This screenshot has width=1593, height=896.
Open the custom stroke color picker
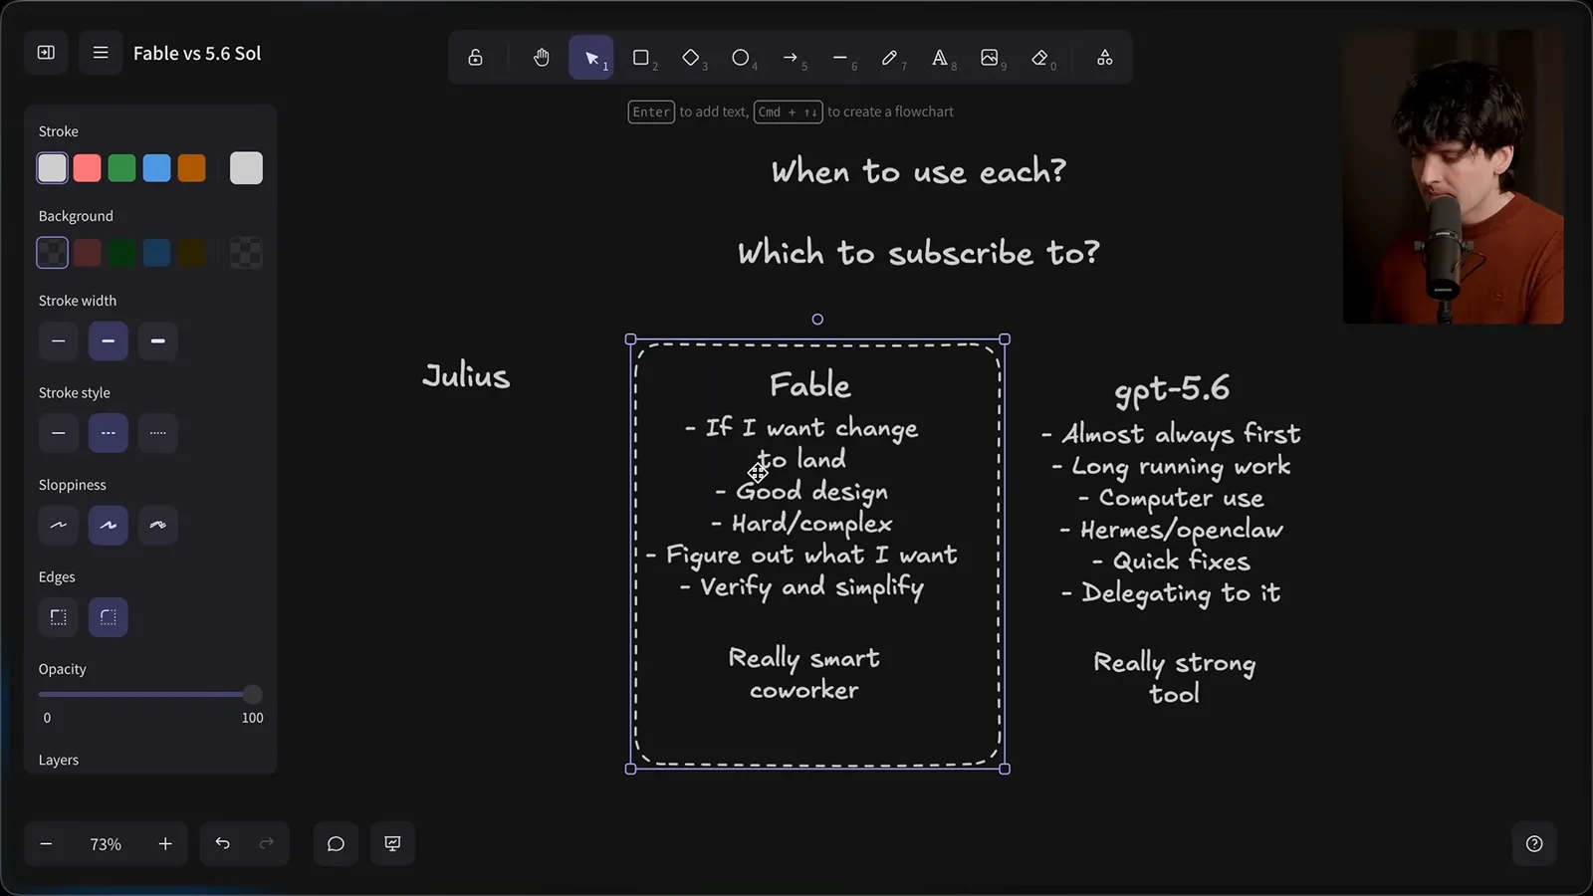point(246,168)
